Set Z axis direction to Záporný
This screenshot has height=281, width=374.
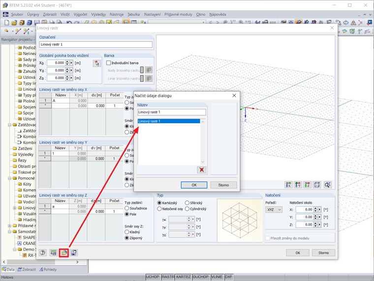[127, 238]
